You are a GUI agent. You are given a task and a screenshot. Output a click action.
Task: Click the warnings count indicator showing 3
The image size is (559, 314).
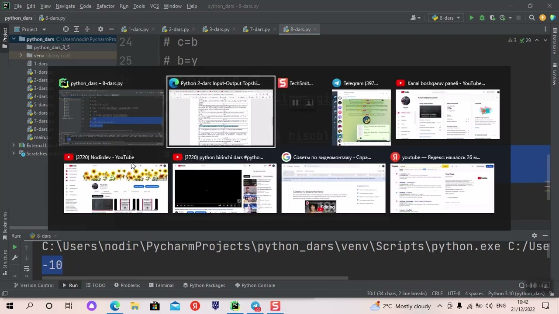point(512,40)
